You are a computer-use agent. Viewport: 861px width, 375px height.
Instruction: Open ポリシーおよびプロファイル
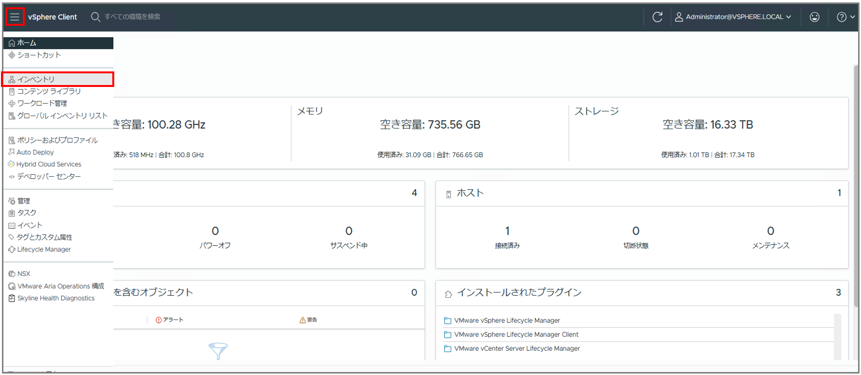point(58,140)
